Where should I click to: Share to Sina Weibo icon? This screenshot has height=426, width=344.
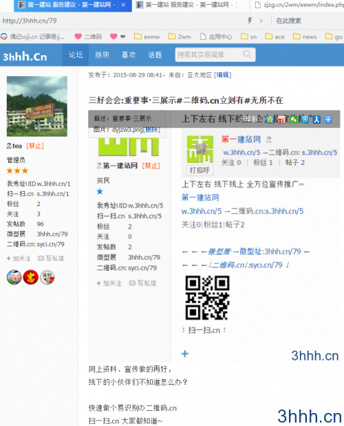point(281,120)
